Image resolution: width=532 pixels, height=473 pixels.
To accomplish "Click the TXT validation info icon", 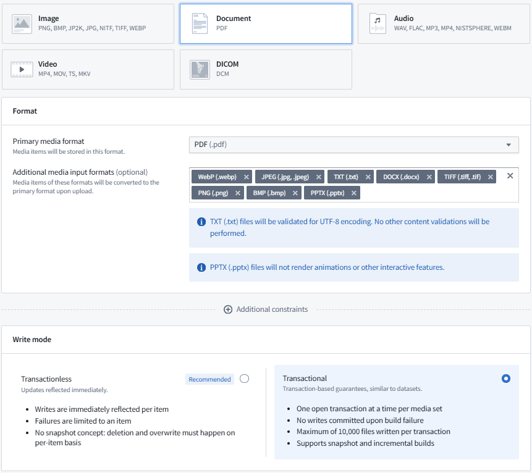I will [201, 222].
